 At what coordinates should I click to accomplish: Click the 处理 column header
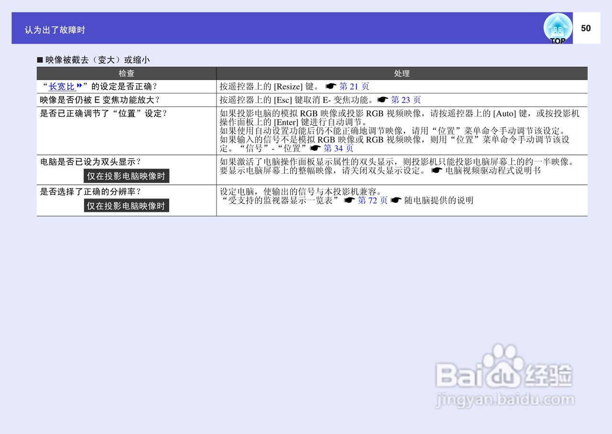(x=402, y=73)
